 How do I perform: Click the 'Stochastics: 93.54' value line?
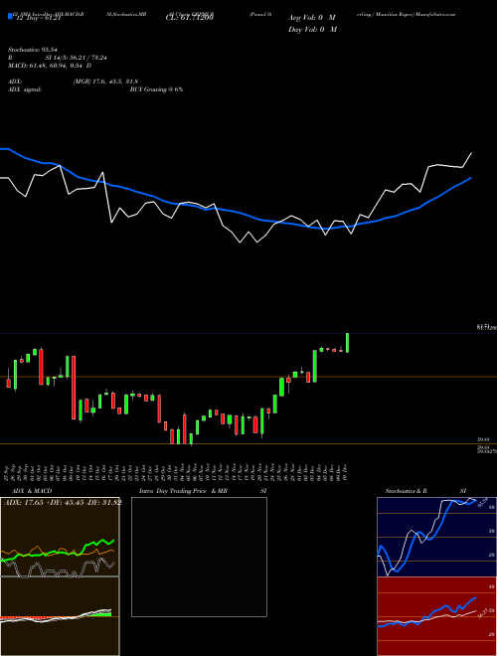[32, 50]
